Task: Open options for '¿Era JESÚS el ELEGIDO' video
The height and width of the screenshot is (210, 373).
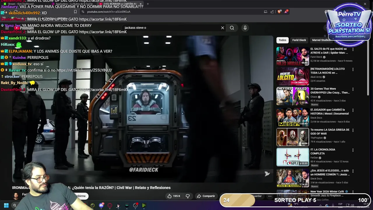Action: [x=353, y=171]
